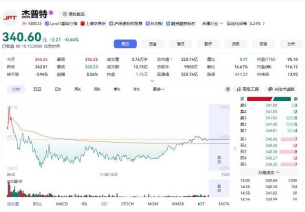The height and width of the screenshot is (212, 305).
Task: Click 卖1 order row 340.87
Action: (x=269, y=131)
